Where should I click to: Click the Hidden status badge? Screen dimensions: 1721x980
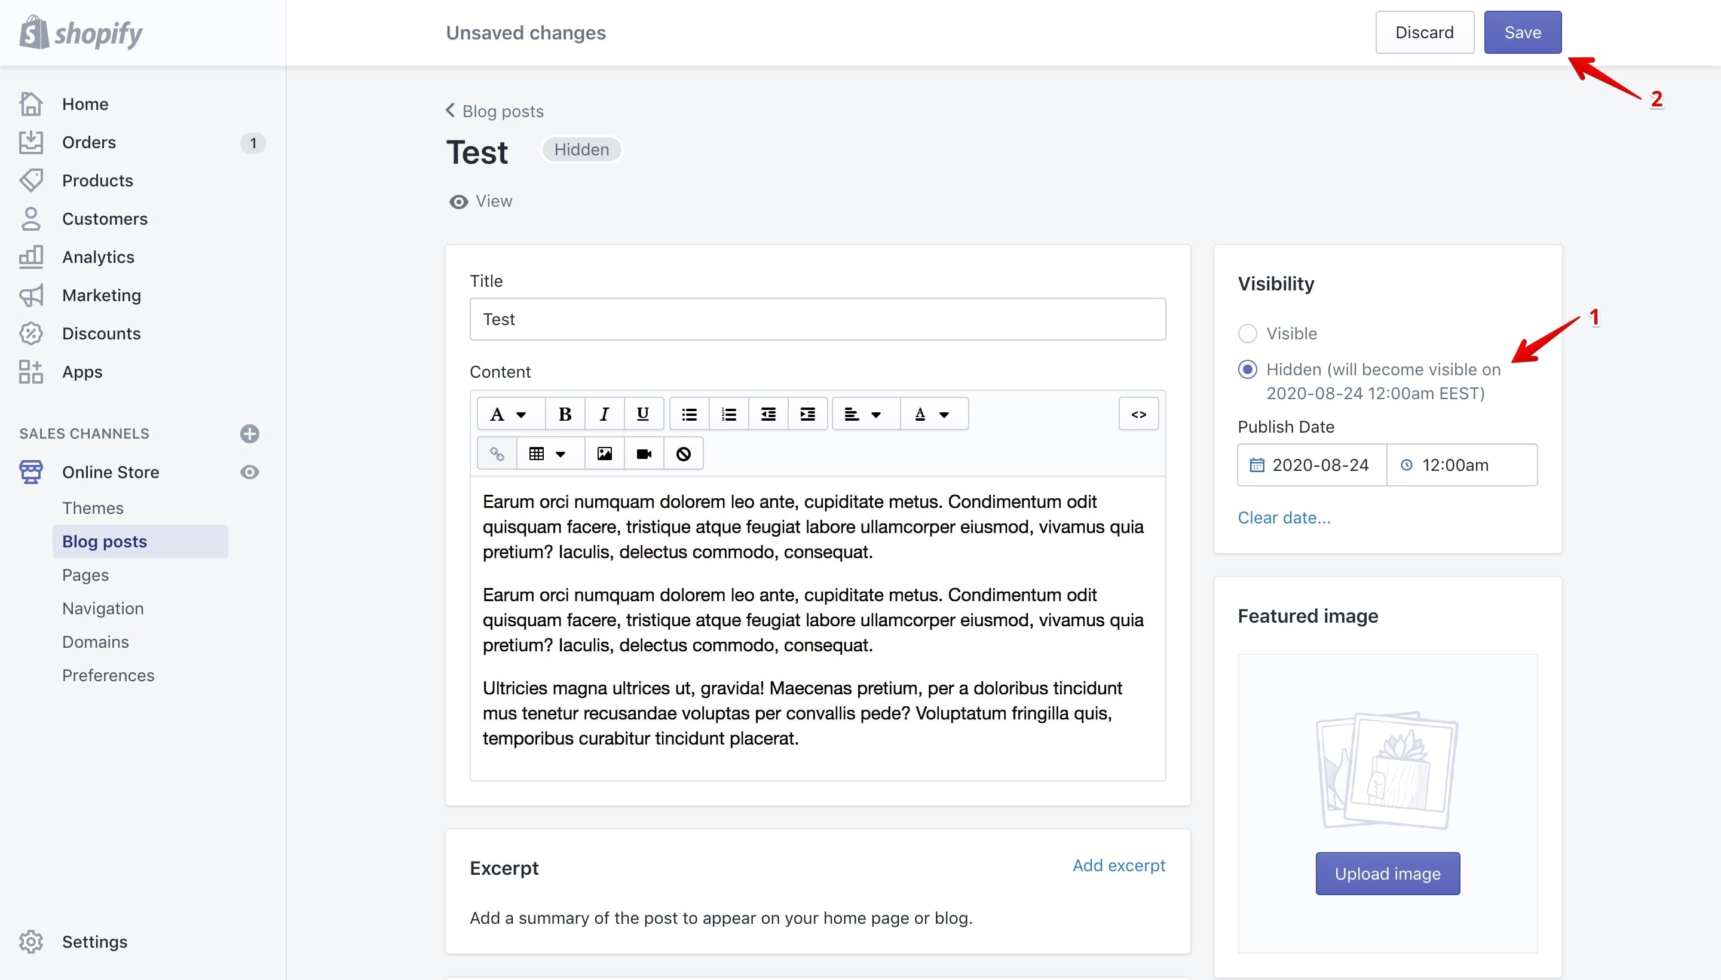click(x=581, y=149)
